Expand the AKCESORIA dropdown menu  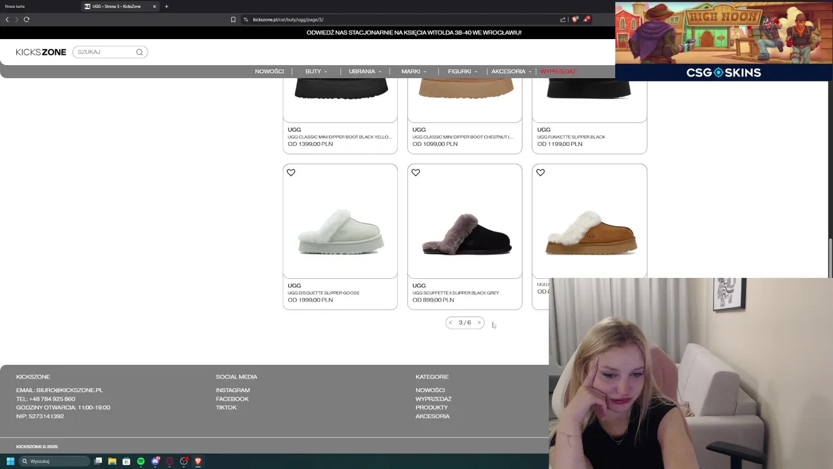click(512, 72)
